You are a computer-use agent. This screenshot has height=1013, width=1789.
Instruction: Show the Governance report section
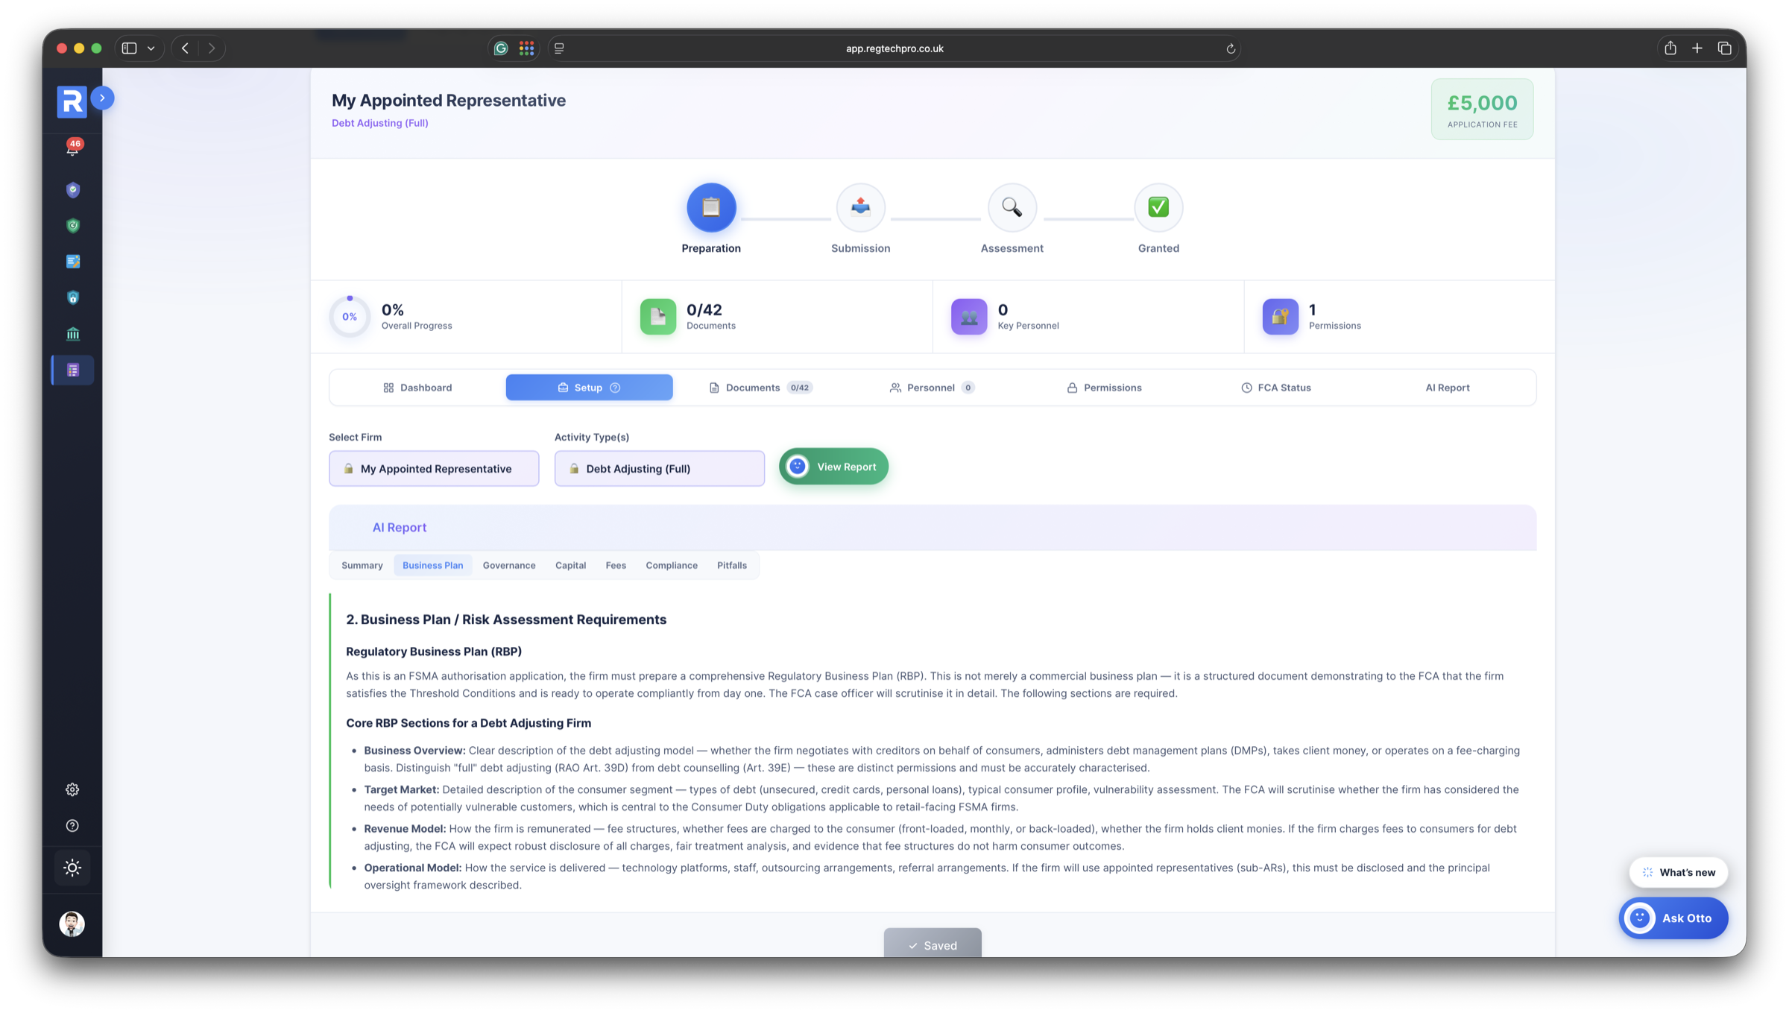pos(509,566)
